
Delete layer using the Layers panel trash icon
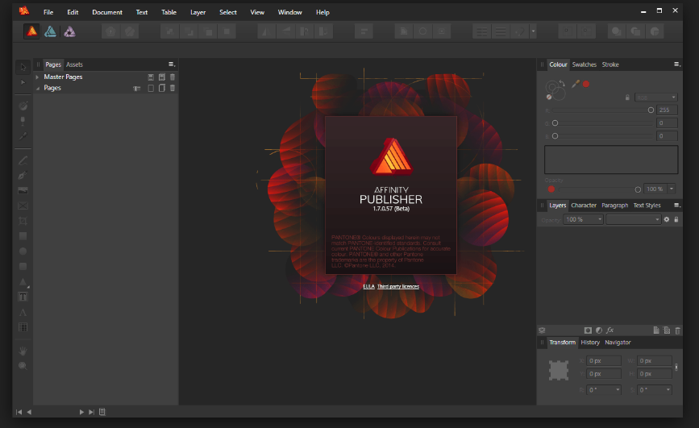tap(677, 330)
